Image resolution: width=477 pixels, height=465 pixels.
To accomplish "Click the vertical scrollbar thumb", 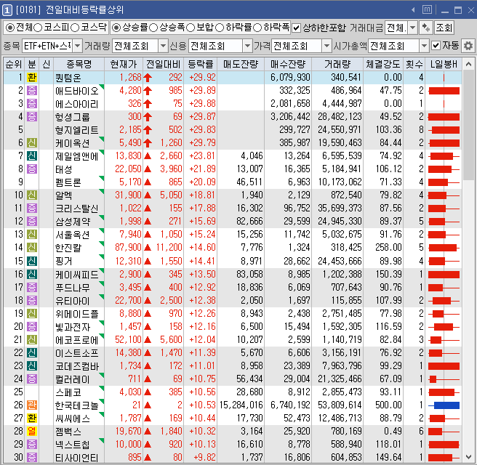I will [468, 125].
